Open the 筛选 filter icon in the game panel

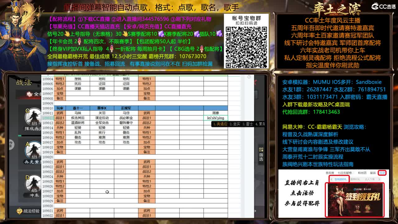[261, 154]
